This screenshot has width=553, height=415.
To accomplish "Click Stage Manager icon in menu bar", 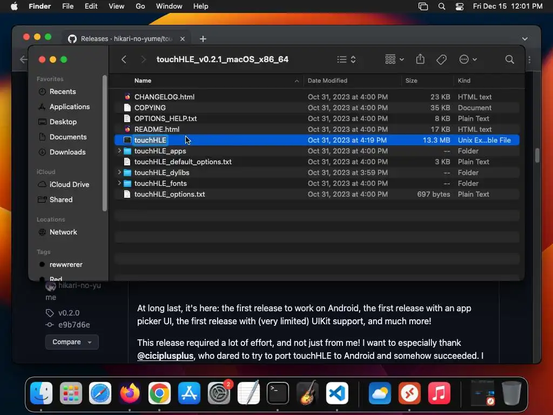I will point(423,6).
